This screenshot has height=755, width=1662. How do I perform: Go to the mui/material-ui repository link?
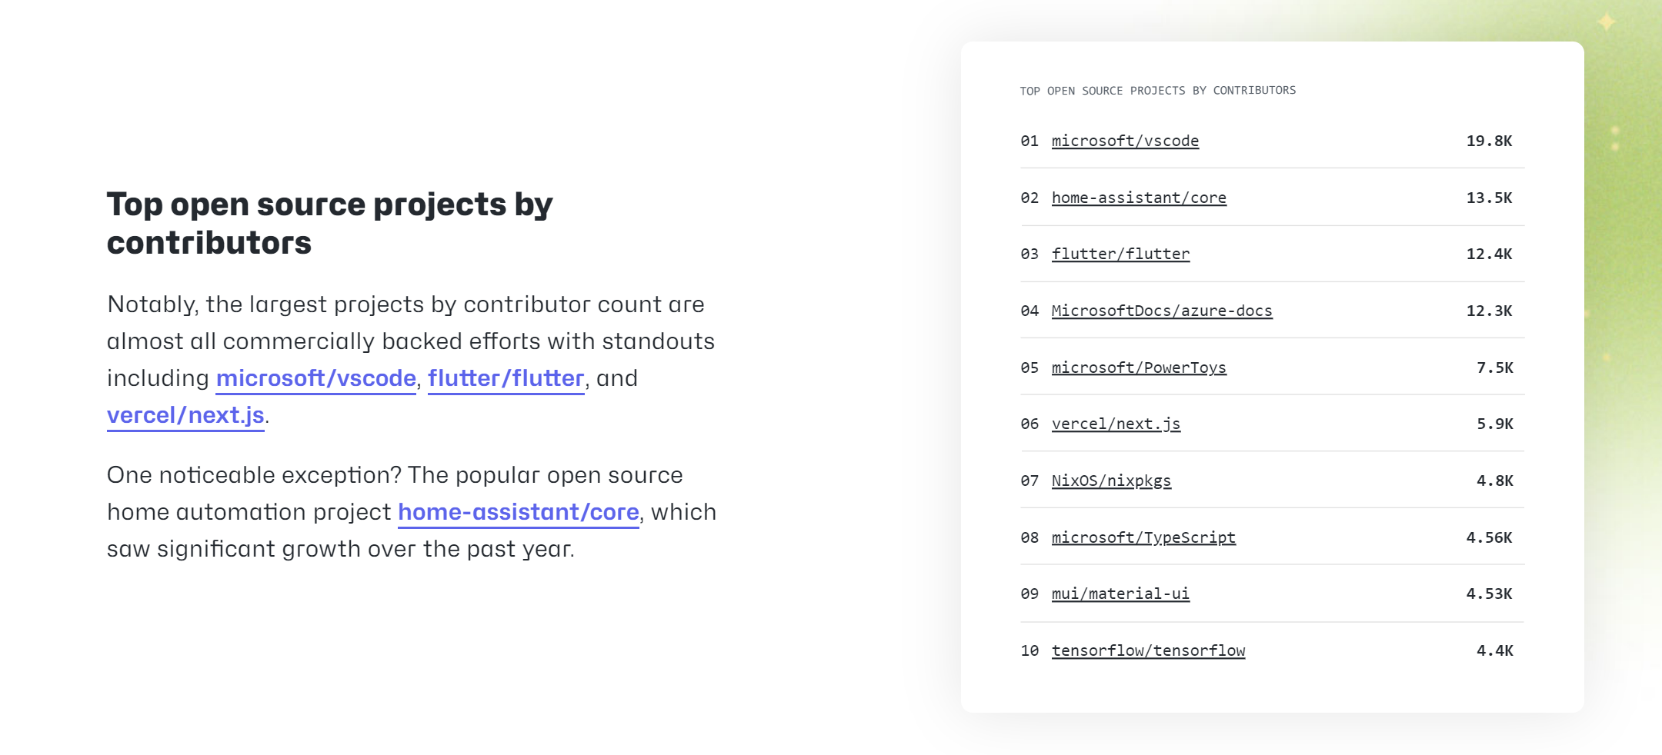(x=1120, y=594)
